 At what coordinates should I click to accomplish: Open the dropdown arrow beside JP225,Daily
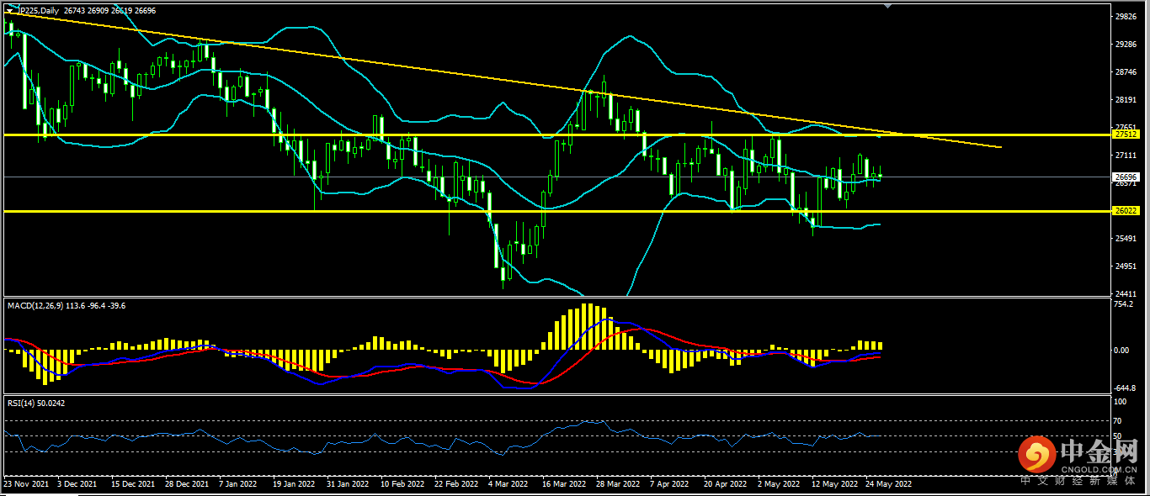pyautogui.click(x=9, y=11)
